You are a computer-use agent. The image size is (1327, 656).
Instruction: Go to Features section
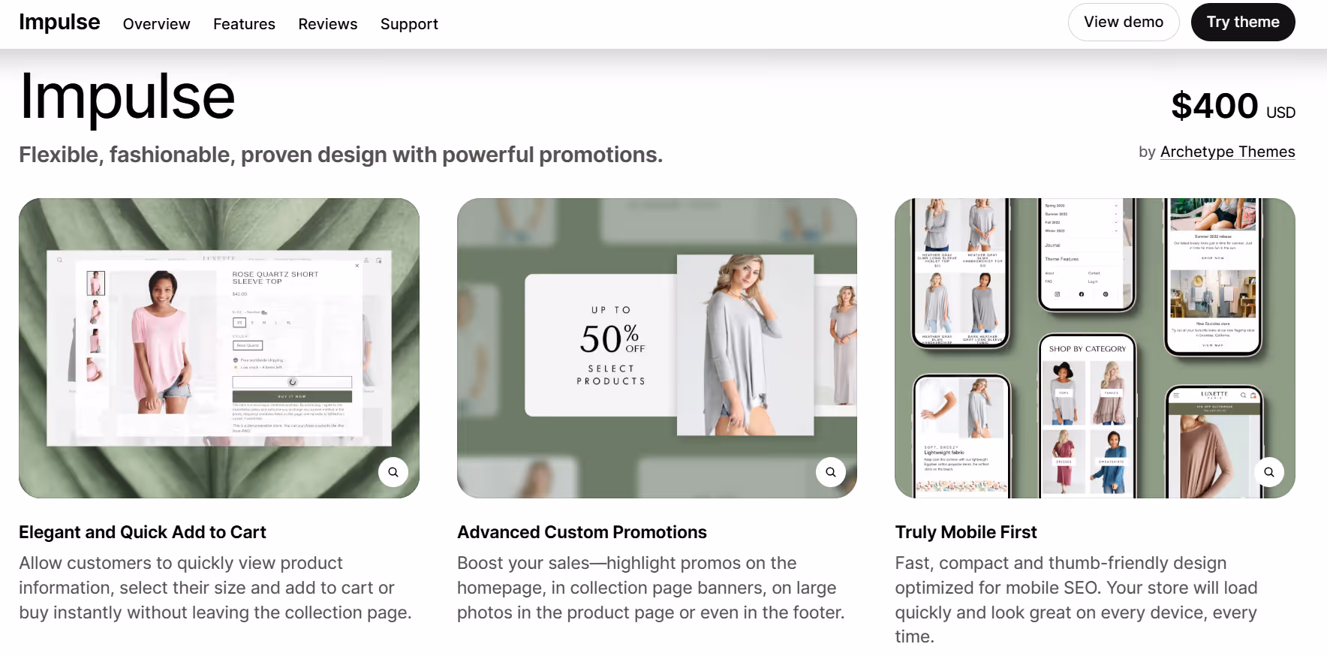tap(244, 24)
